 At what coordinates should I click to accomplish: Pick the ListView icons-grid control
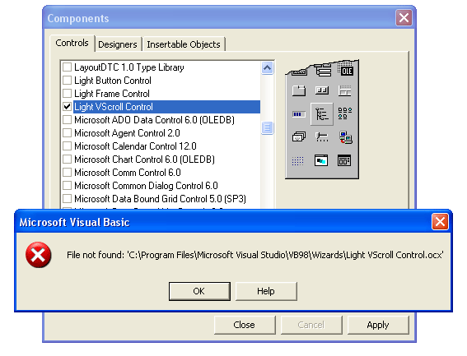[x=345, y=113]
